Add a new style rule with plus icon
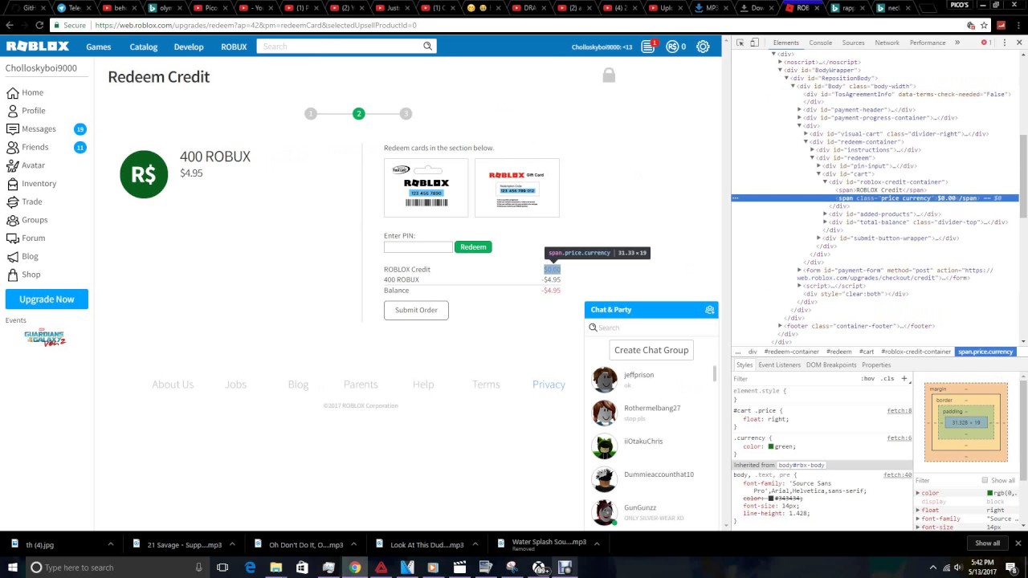The height and width of the screenshot is (578, 1028). 904,378
